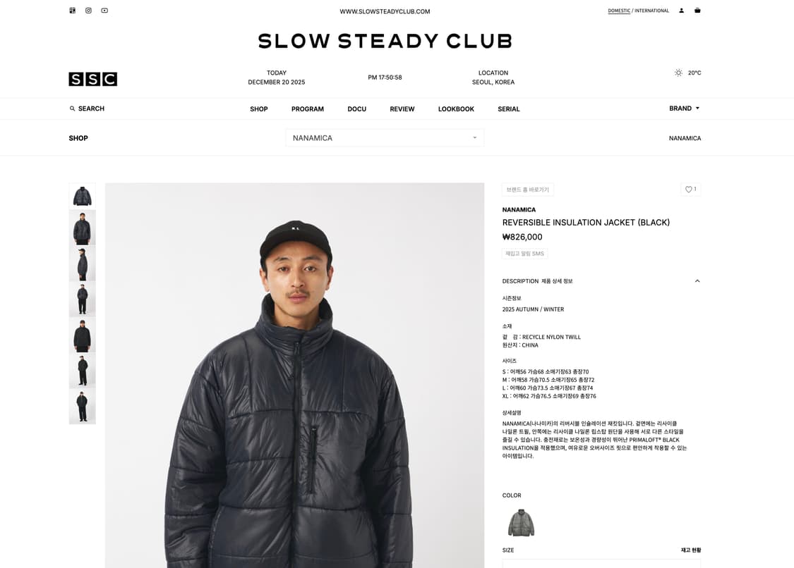View the side-profile jacket thumbnail
The height and width of the screenshot is (568, 794).
coord(82,264)
